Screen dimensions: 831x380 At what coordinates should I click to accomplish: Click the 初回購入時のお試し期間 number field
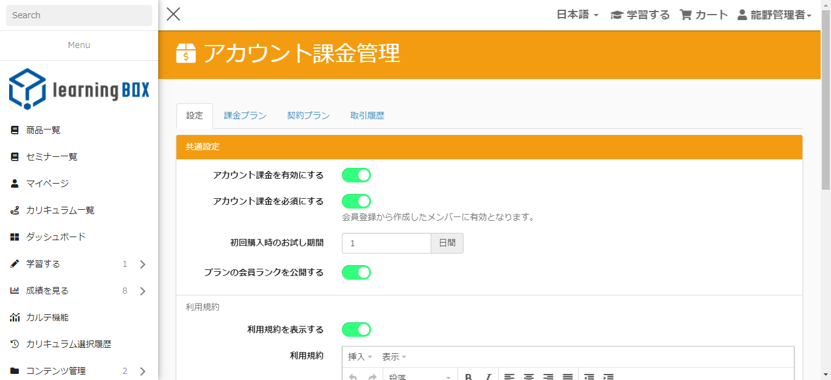point(386,243)
